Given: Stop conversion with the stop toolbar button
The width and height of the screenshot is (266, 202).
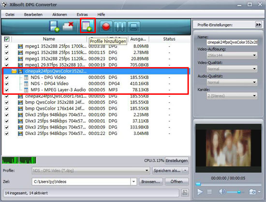Looking at the screenshot, I should pyautogui.click(x=133, y=27).
